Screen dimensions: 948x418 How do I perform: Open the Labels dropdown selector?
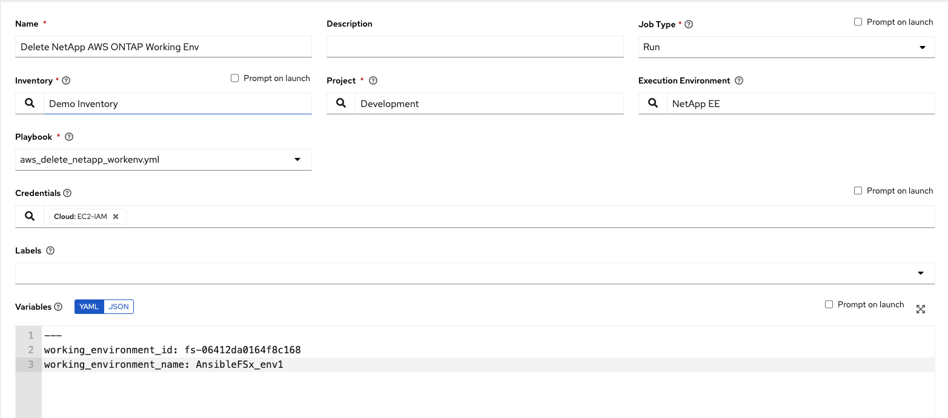coord(474,273)
